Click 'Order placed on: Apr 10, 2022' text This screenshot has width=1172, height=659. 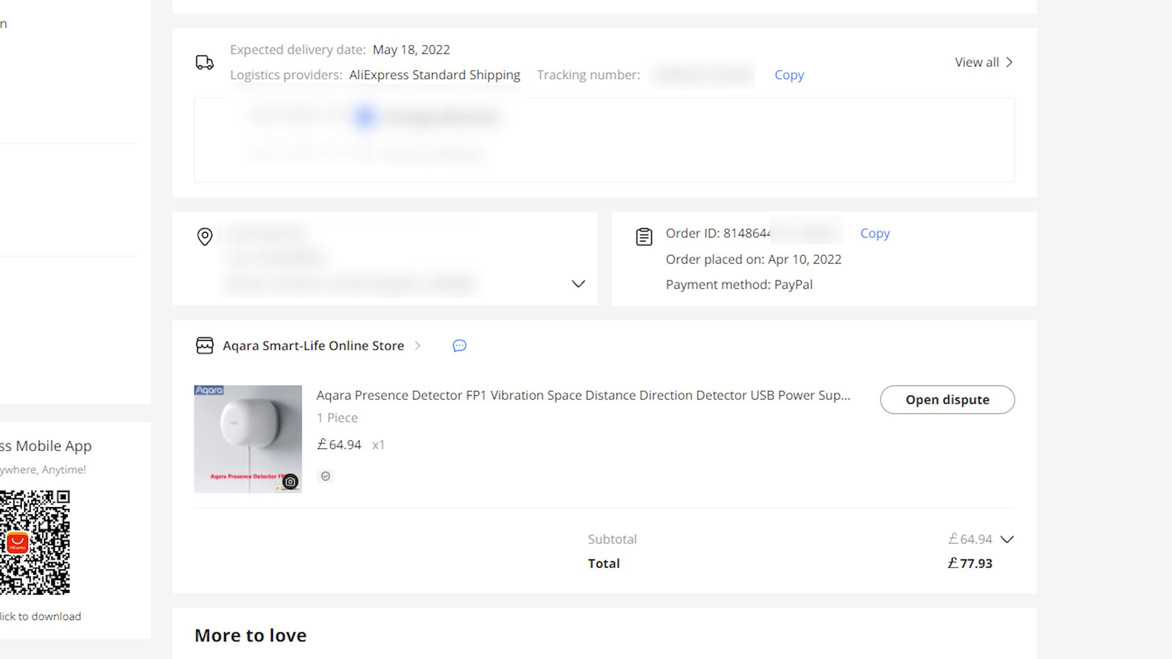754,259
